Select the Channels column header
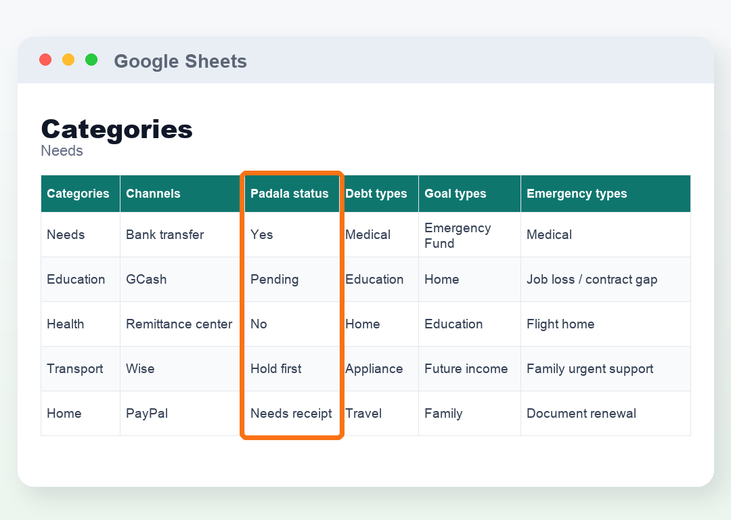The height and width of the screenshot is (520, 731). (182, 194)
